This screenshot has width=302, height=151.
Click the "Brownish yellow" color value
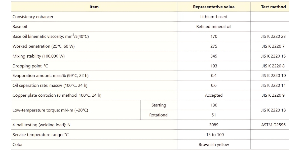click(214, 144)
